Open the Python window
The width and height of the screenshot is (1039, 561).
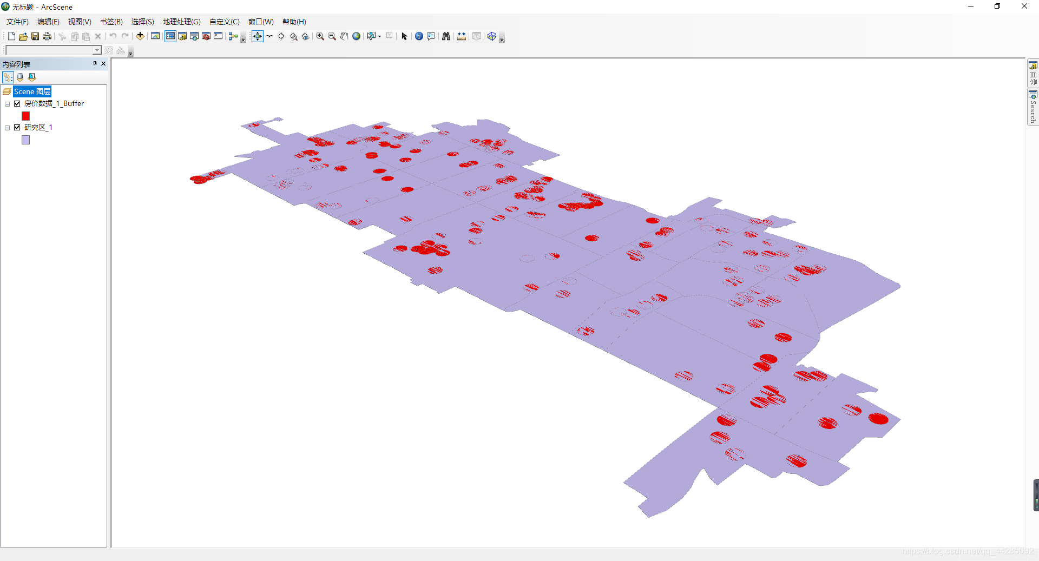tap(218, 36)
